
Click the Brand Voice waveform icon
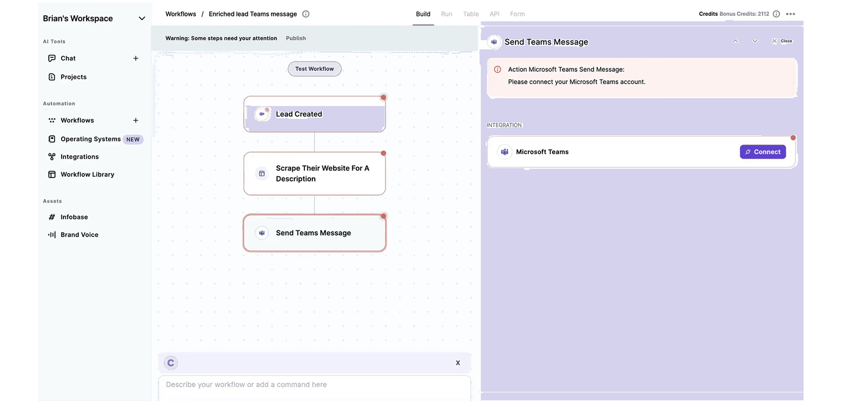52,235
